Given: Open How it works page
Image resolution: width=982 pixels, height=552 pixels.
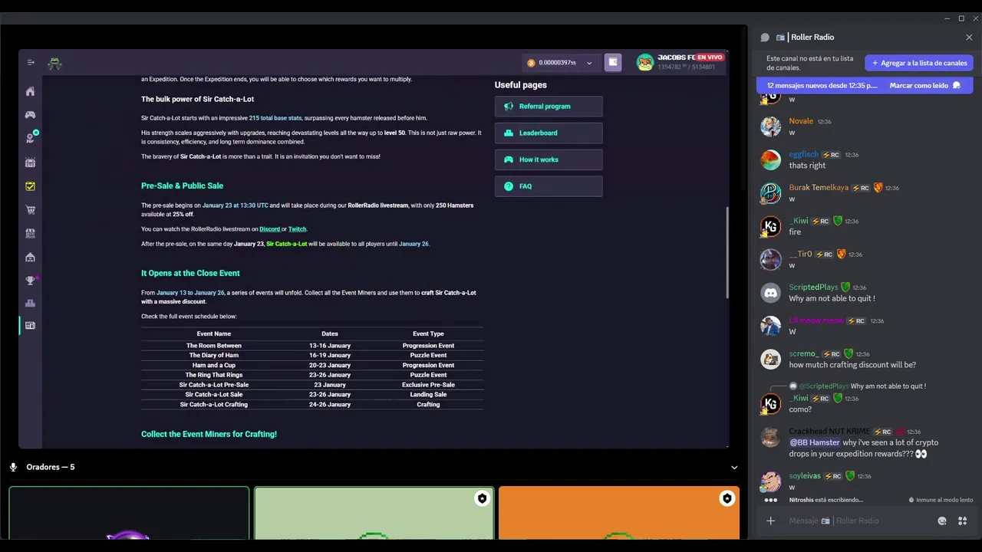Looking at the screenshot, I should 549,159.
